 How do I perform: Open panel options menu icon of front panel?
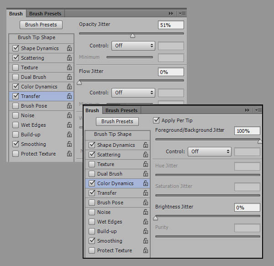(258, 110)
